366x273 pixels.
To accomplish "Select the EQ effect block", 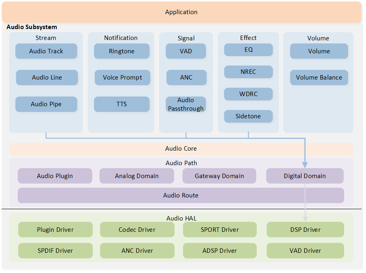I will coord(248,50).
